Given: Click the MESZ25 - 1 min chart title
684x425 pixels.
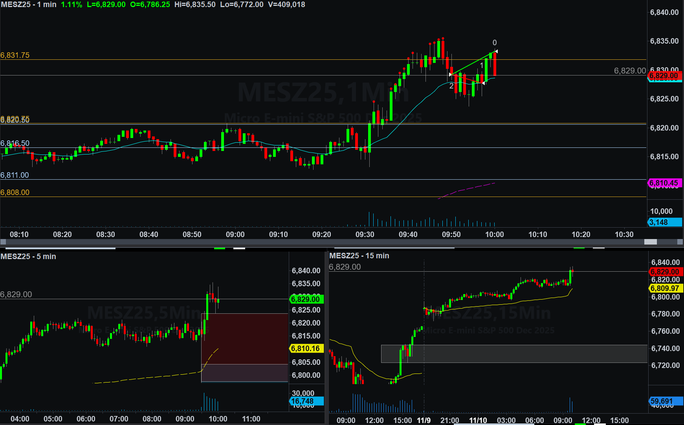Looking at the screenshot, I should click(x=29, y=5).
